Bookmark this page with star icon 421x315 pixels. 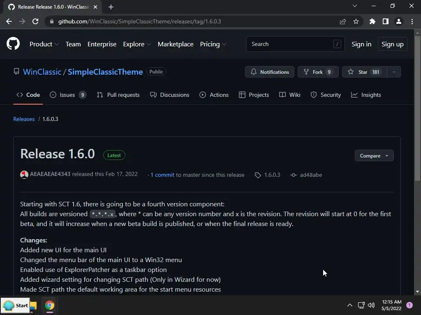(356, 21)
